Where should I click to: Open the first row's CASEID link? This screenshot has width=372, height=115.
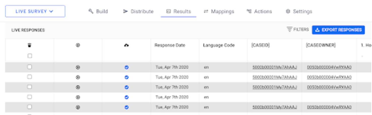275,67
